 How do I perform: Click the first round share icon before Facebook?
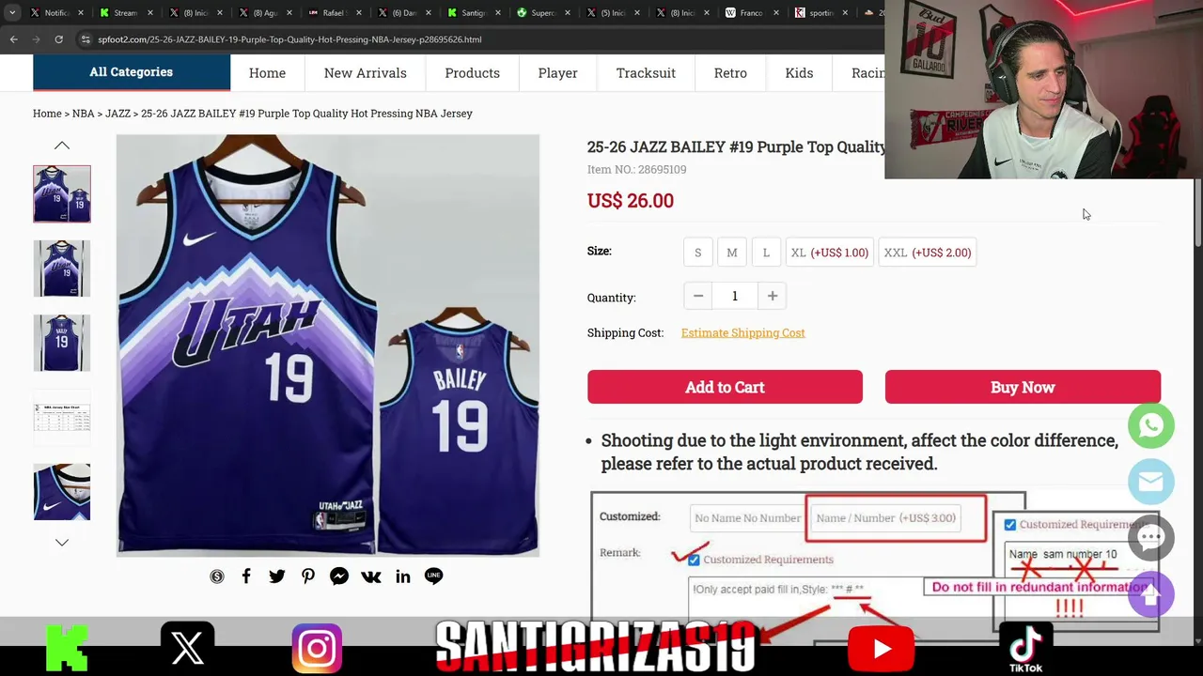(x=217, y=576)
